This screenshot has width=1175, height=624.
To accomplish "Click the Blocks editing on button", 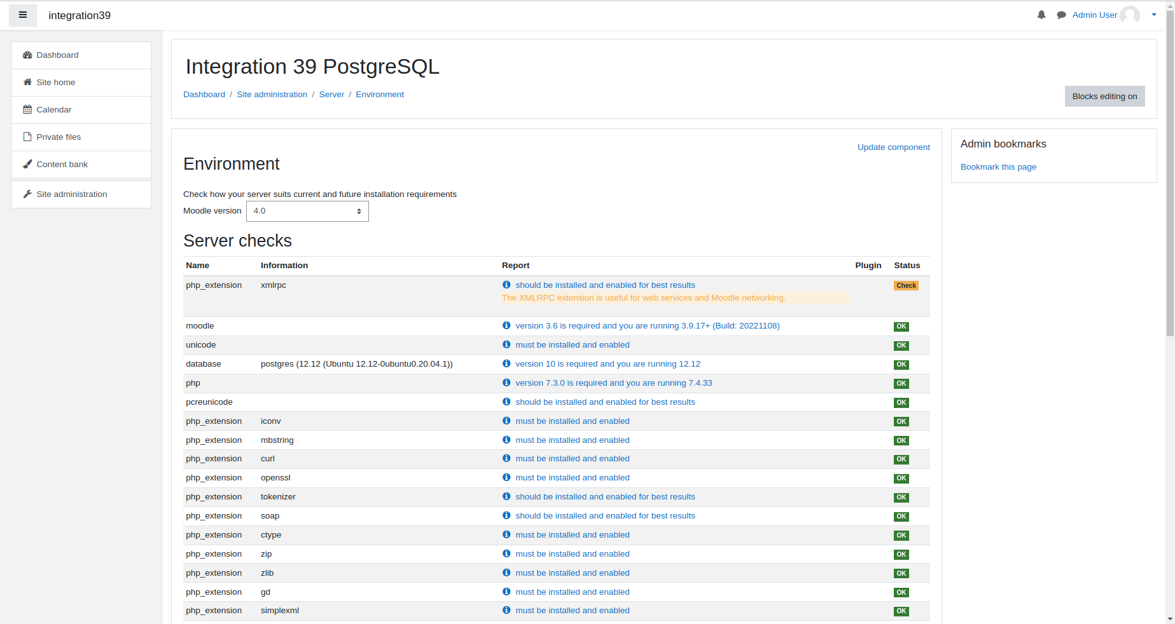I will 1105,97.
